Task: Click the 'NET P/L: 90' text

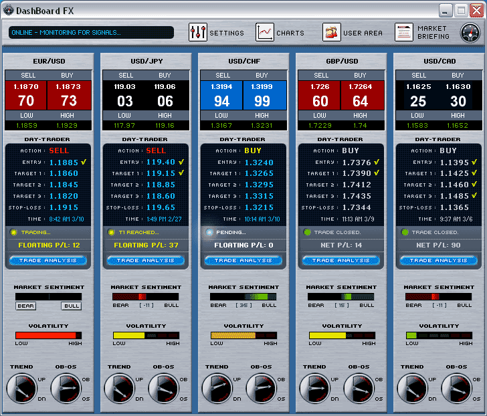Action: point(438,245)
